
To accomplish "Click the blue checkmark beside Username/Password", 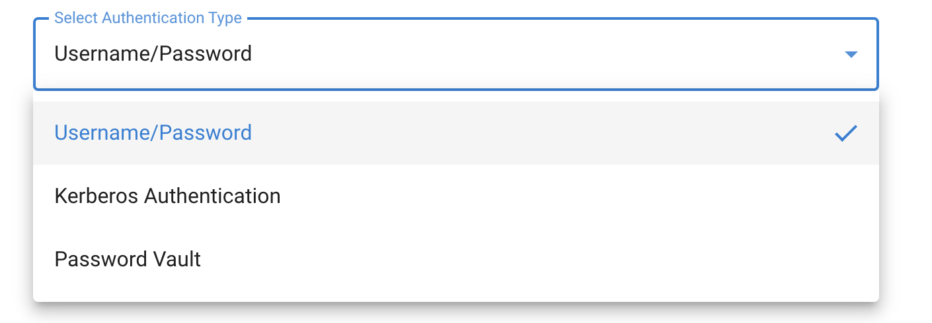I will point(845,133).
